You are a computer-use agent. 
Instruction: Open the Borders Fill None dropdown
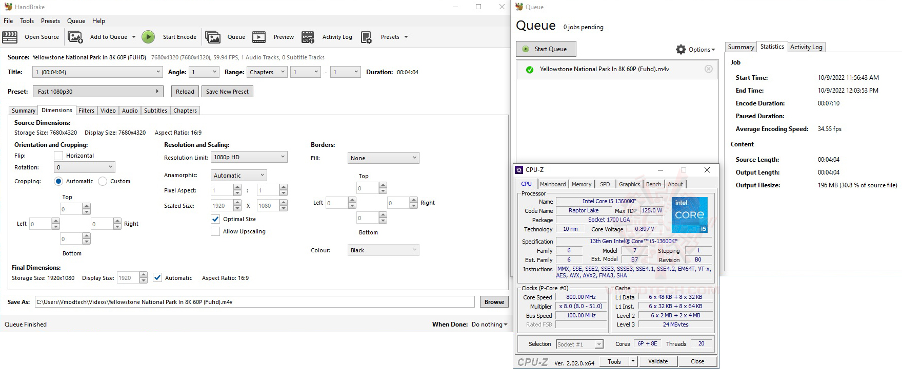[384, 158]
